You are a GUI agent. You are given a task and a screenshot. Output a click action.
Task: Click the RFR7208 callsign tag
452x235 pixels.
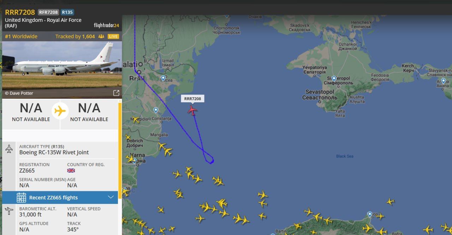pos(48,12)
